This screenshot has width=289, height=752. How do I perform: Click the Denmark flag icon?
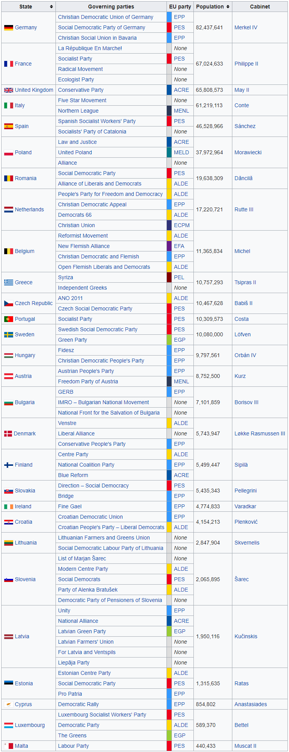coord(8,434)
